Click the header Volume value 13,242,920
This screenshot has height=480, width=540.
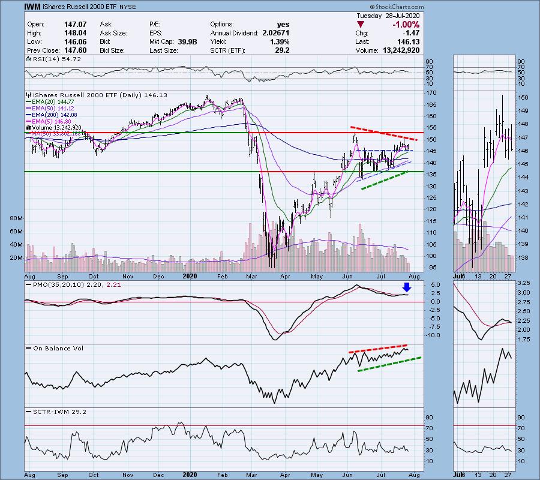click(x=401, y=50)
